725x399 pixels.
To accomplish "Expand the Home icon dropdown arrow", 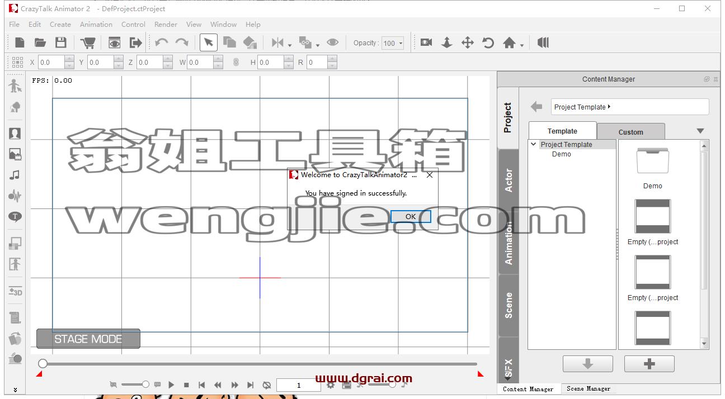I will [x=522, y=45].
